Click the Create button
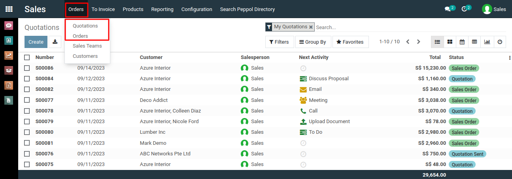 pos(36,42)
